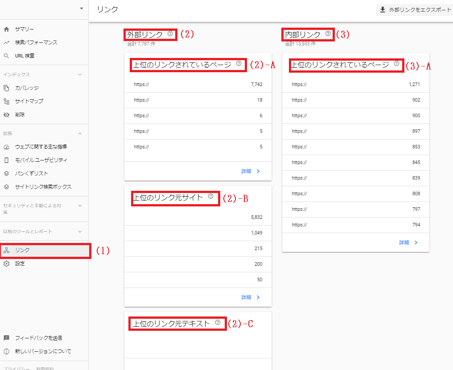Collapse the 拡張 section
453x370 pixels.
click(80, 133)
